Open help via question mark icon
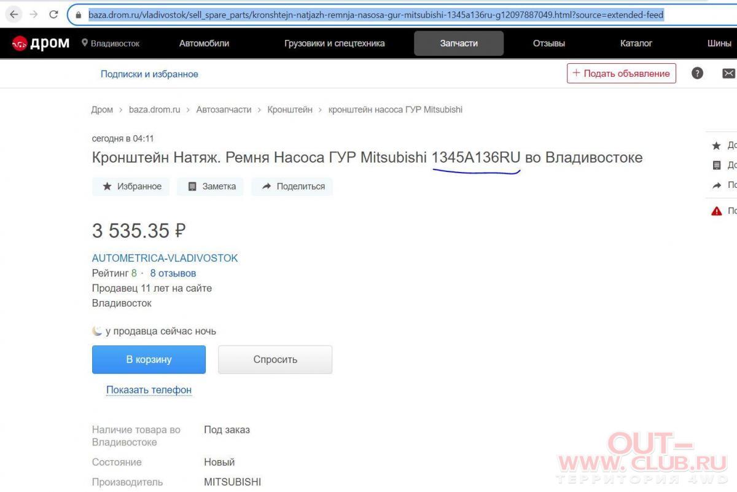 tap(697, 73)
